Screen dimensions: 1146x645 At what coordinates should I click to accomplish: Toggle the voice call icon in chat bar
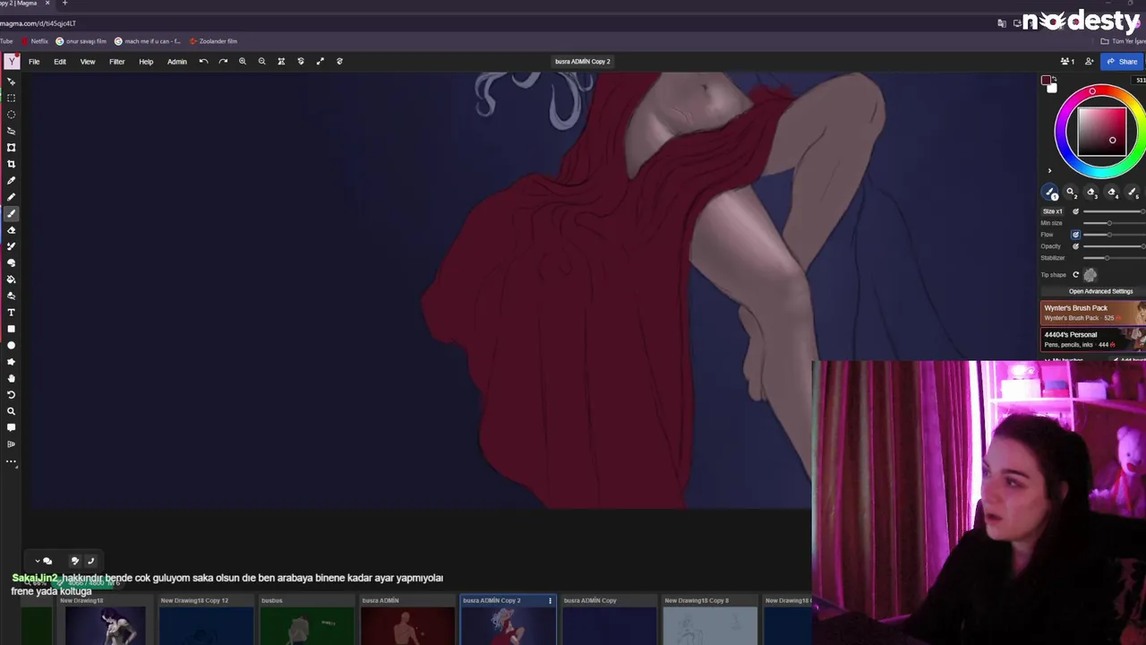pyautogui.click(x=90, y=561)
